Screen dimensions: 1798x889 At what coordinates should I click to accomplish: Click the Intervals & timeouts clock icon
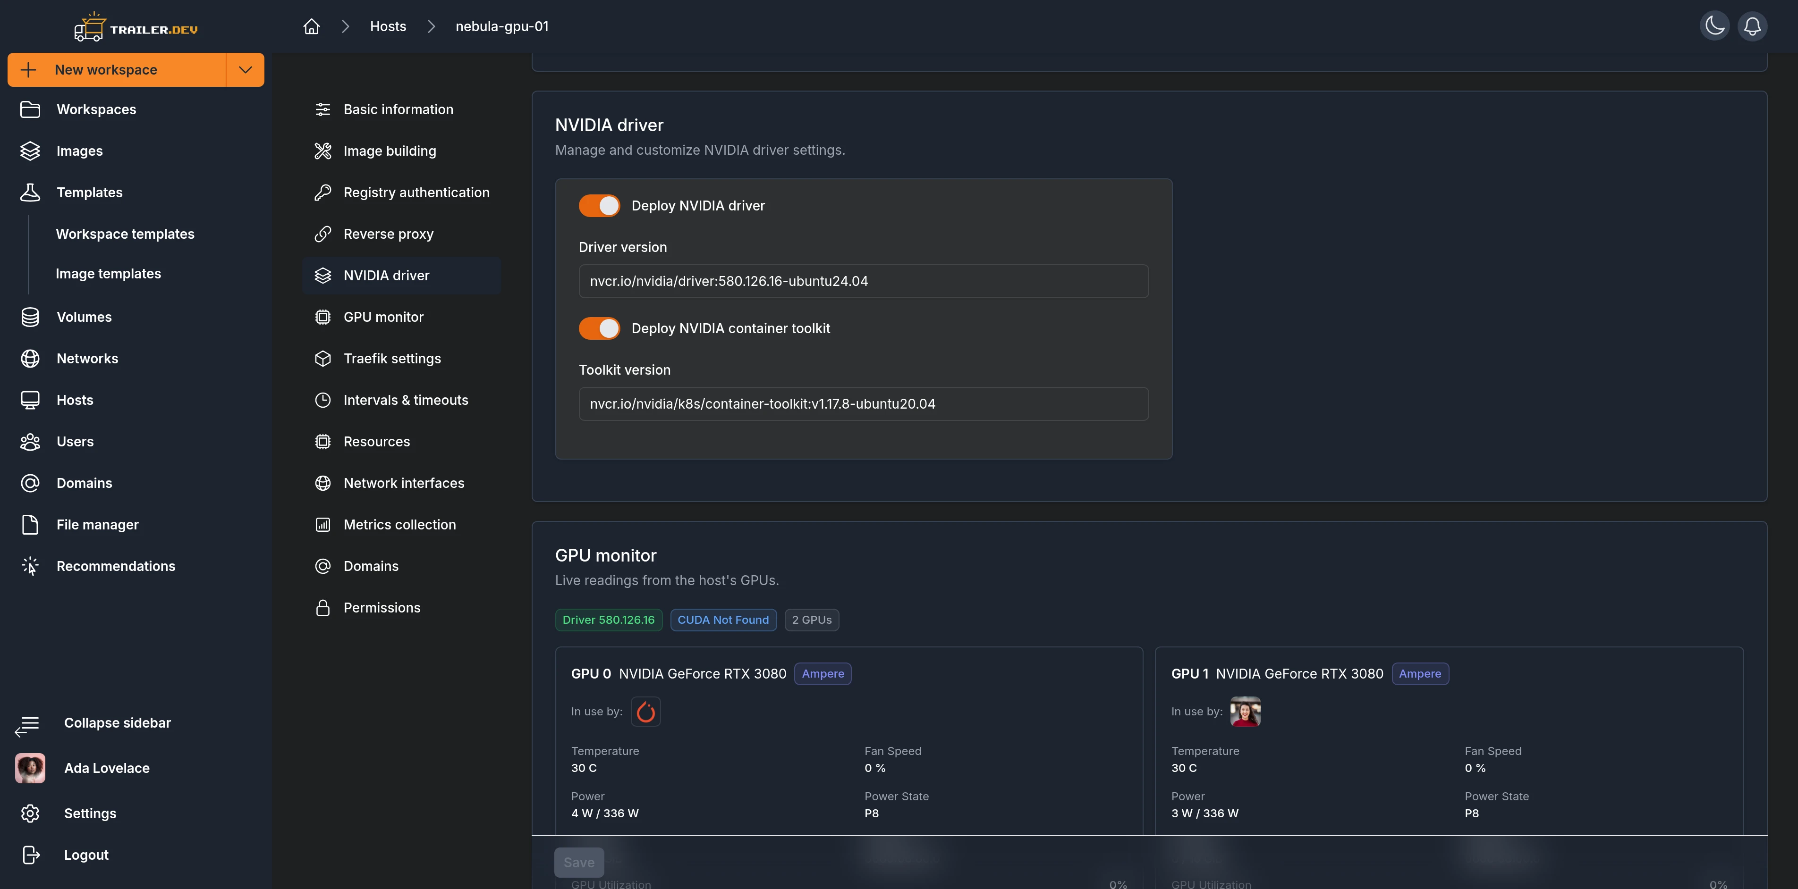[x=322, y=400]
